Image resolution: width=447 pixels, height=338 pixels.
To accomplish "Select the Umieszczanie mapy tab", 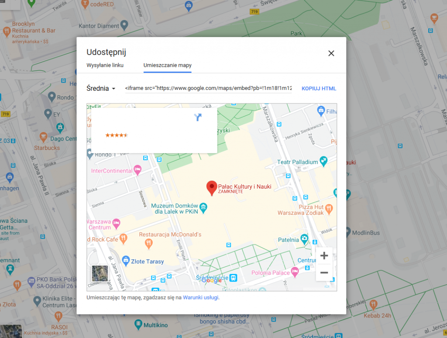I will click(167, 66).
